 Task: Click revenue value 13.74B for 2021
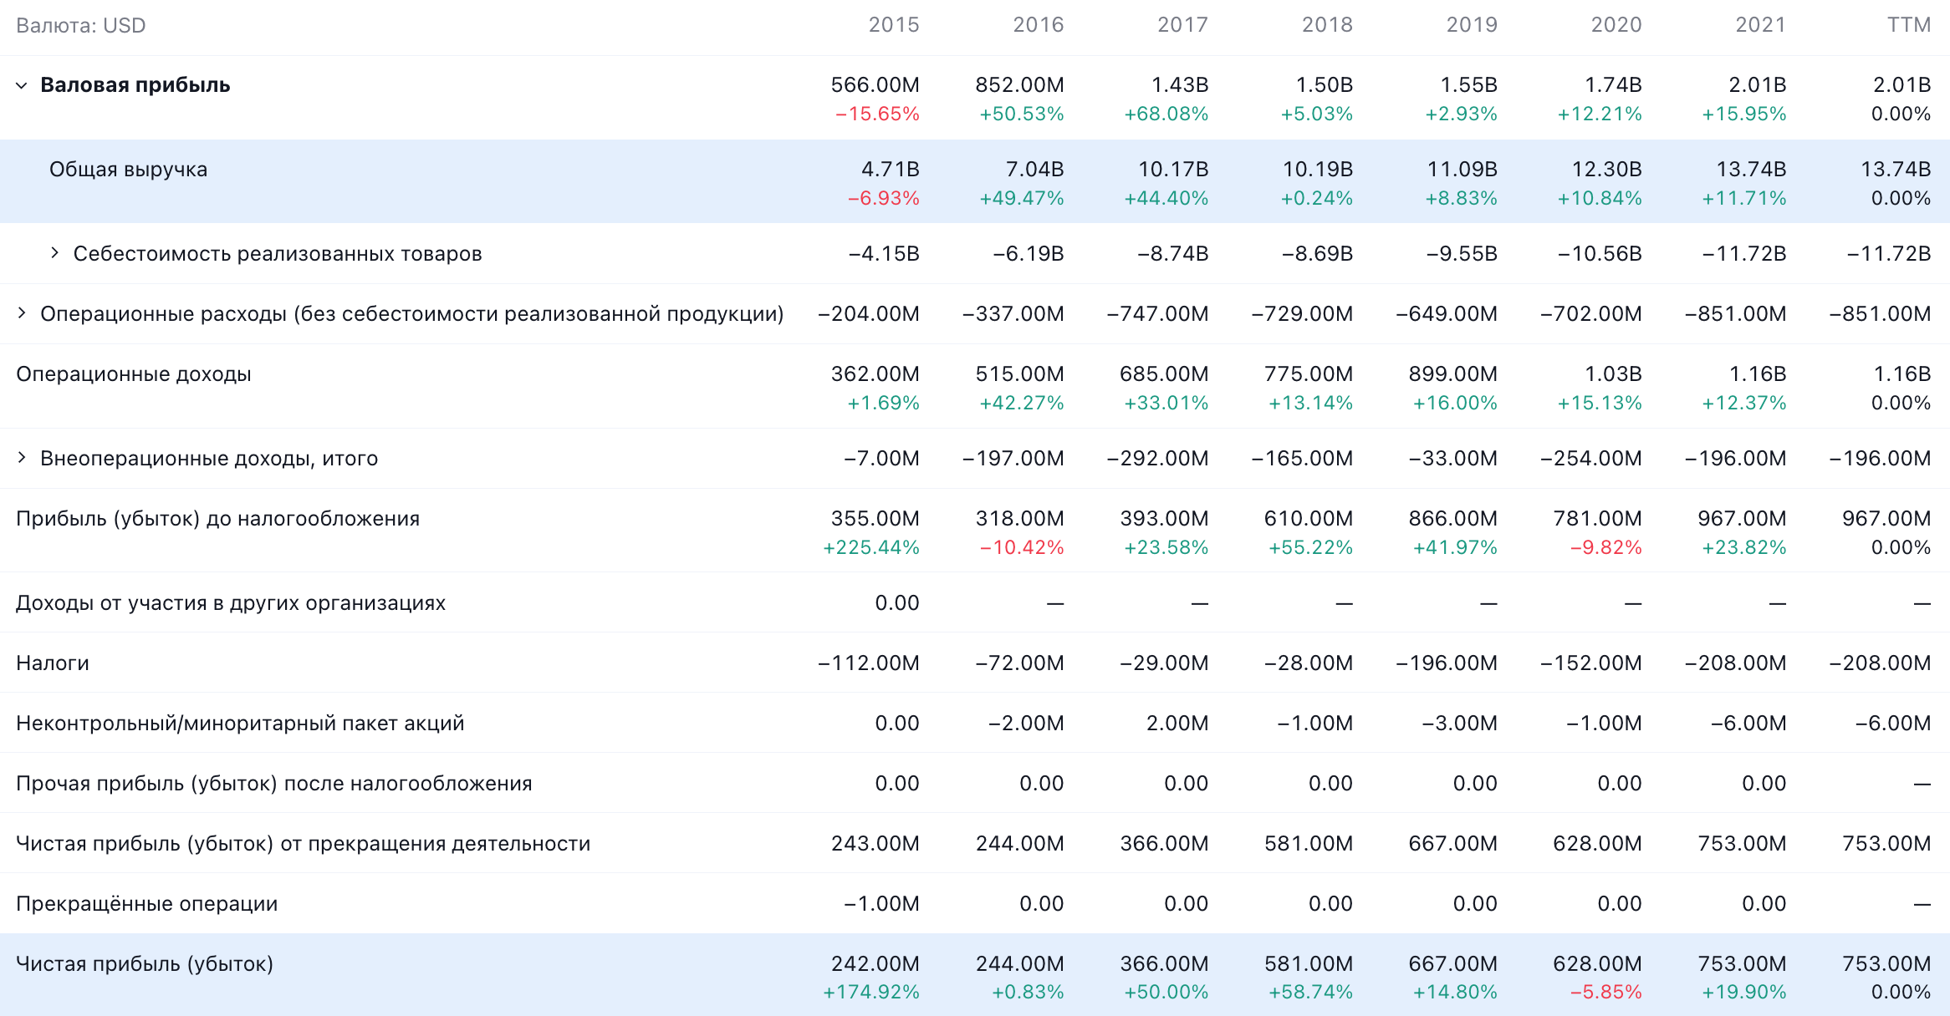pyautogui.click(x=1752, y=170)
